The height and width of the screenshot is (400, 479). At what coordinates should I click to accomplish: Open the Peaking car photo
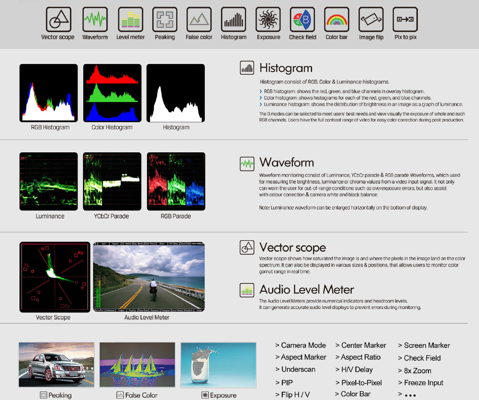pos(56,365)
